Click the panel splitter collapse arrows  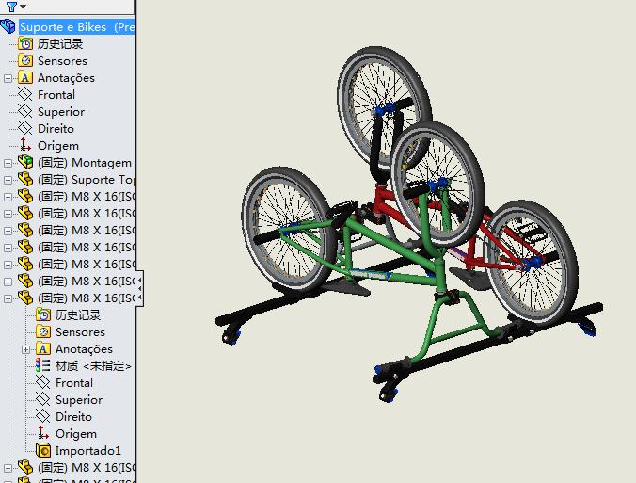tap(139, 289)
